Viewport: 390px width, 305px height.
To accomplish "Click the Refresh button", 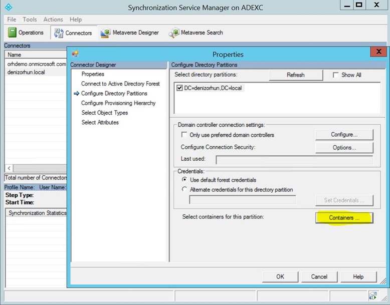I will pyautogui.click(x=296, y=75).
